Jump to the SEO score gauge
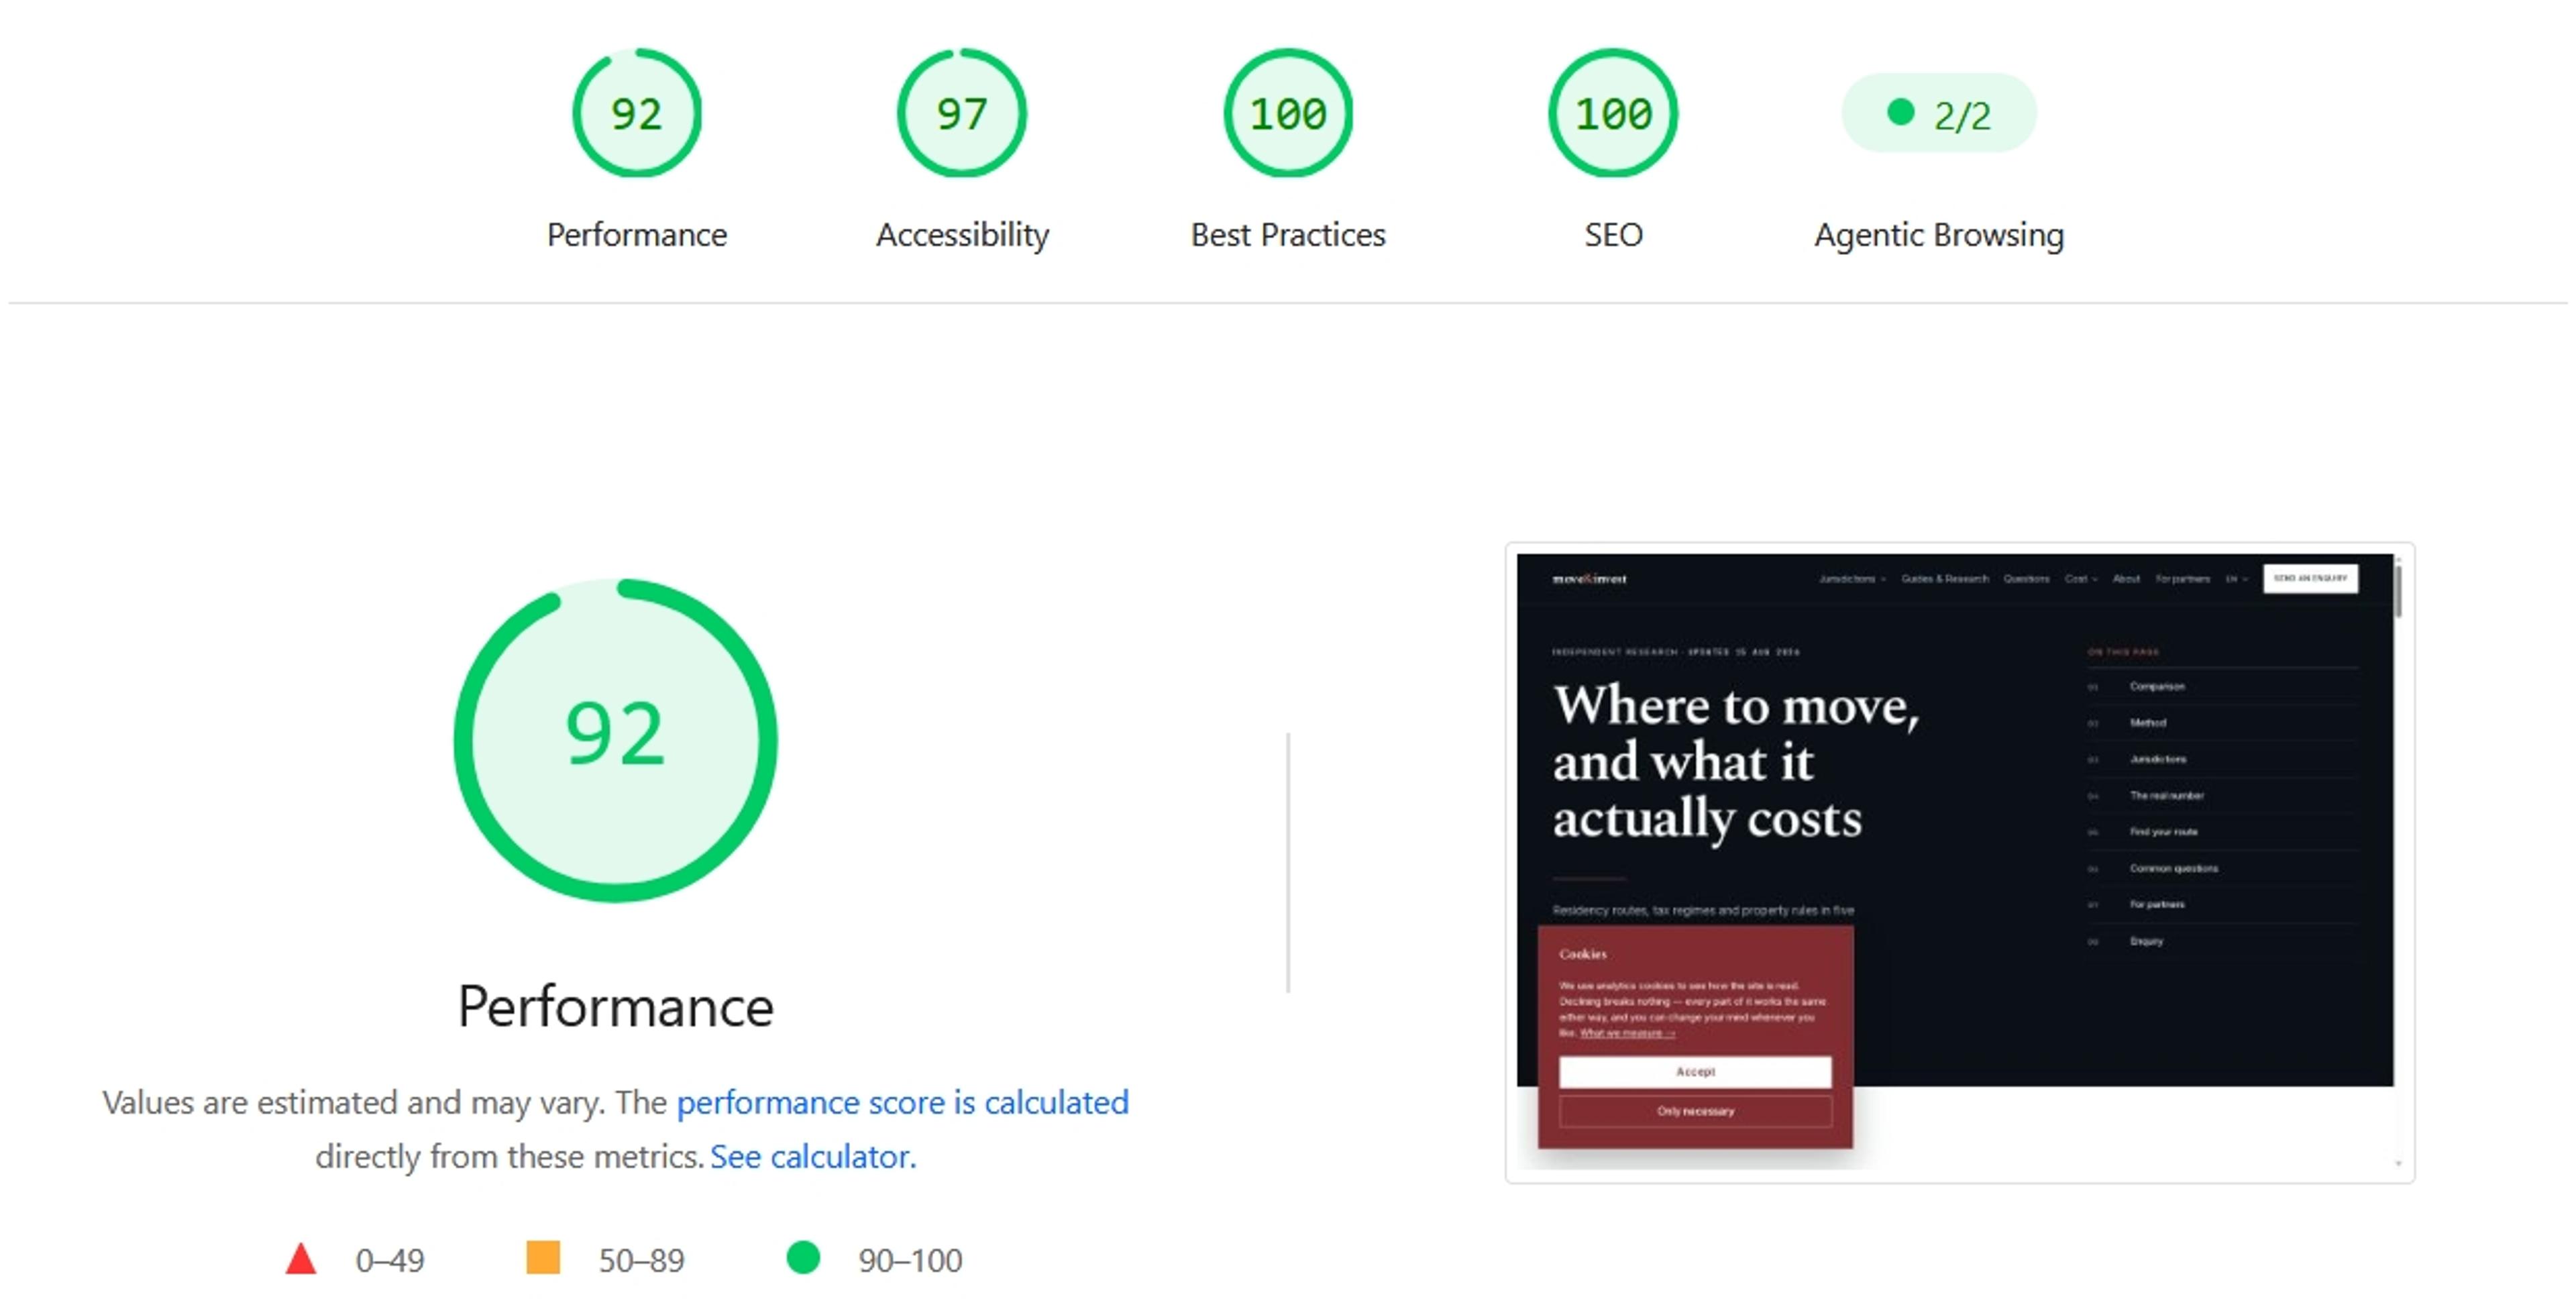2576x1309 pixels. click(1613, 113)
